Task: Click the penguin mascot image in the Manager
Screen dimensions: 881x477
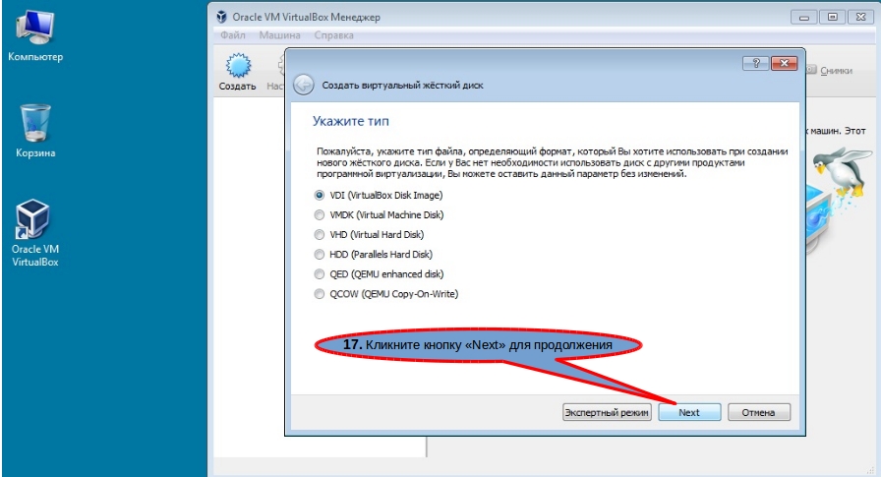Action: (840, 171)
